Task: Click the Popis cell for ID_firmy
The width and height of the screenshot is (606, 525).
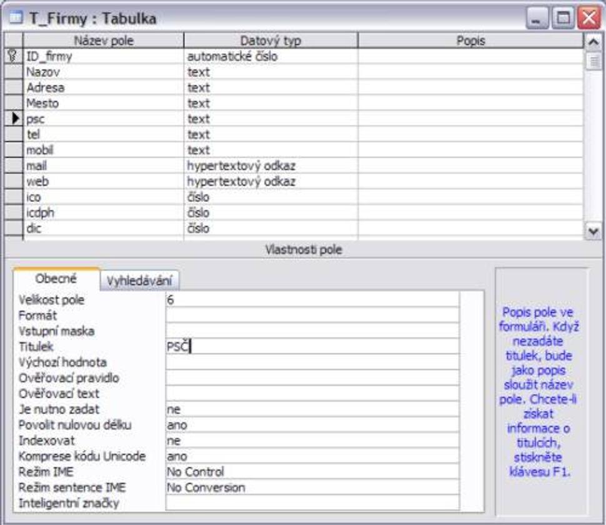Action: (470, 56)
